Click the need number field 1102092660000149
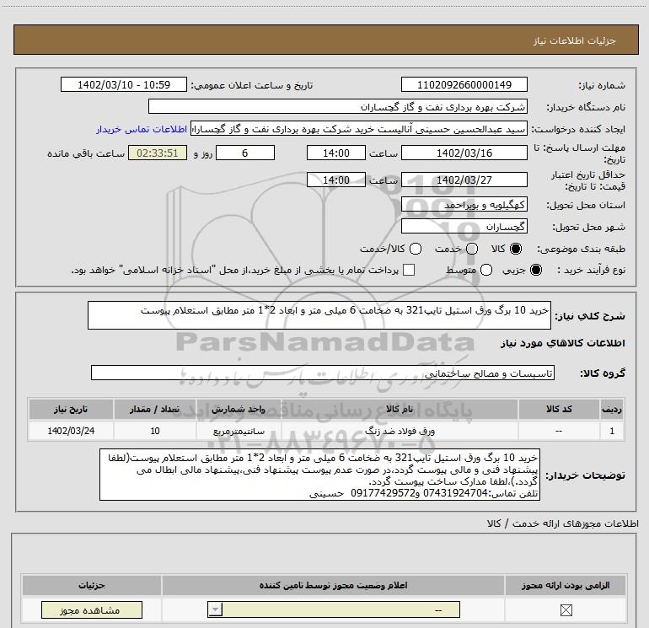This screenshot has width=649, height=628. 464,84
